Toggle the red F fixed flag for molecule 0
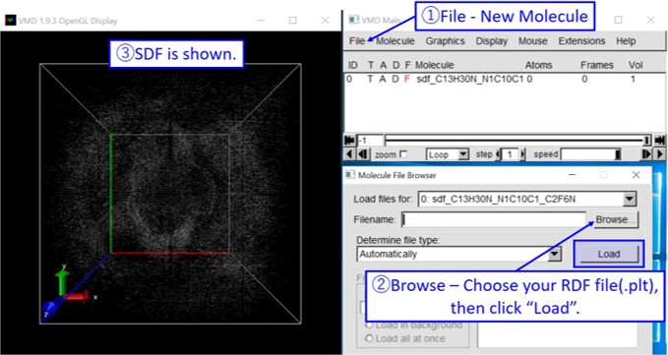This screenshot has width=668, height=355. click(407, 79)
